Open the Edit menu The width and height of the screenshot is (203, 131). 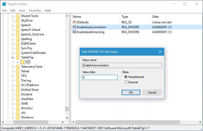[13, 10]
